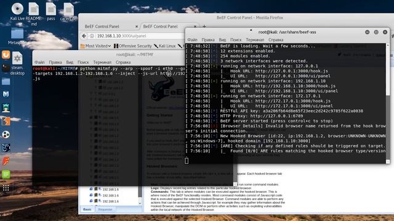Select the README.md desktop file
Screen dimensions: 394x221
(34, 14)
